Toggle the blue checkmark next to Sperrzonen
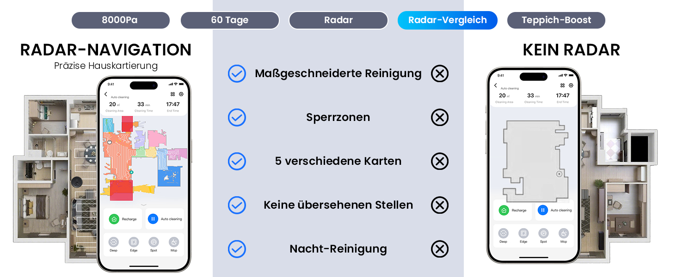The height and width of the screenshot is (277, 677). coord(237,118)
